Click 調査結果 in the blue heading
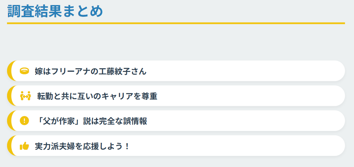The image size is (354, 167). coord(34,11)
